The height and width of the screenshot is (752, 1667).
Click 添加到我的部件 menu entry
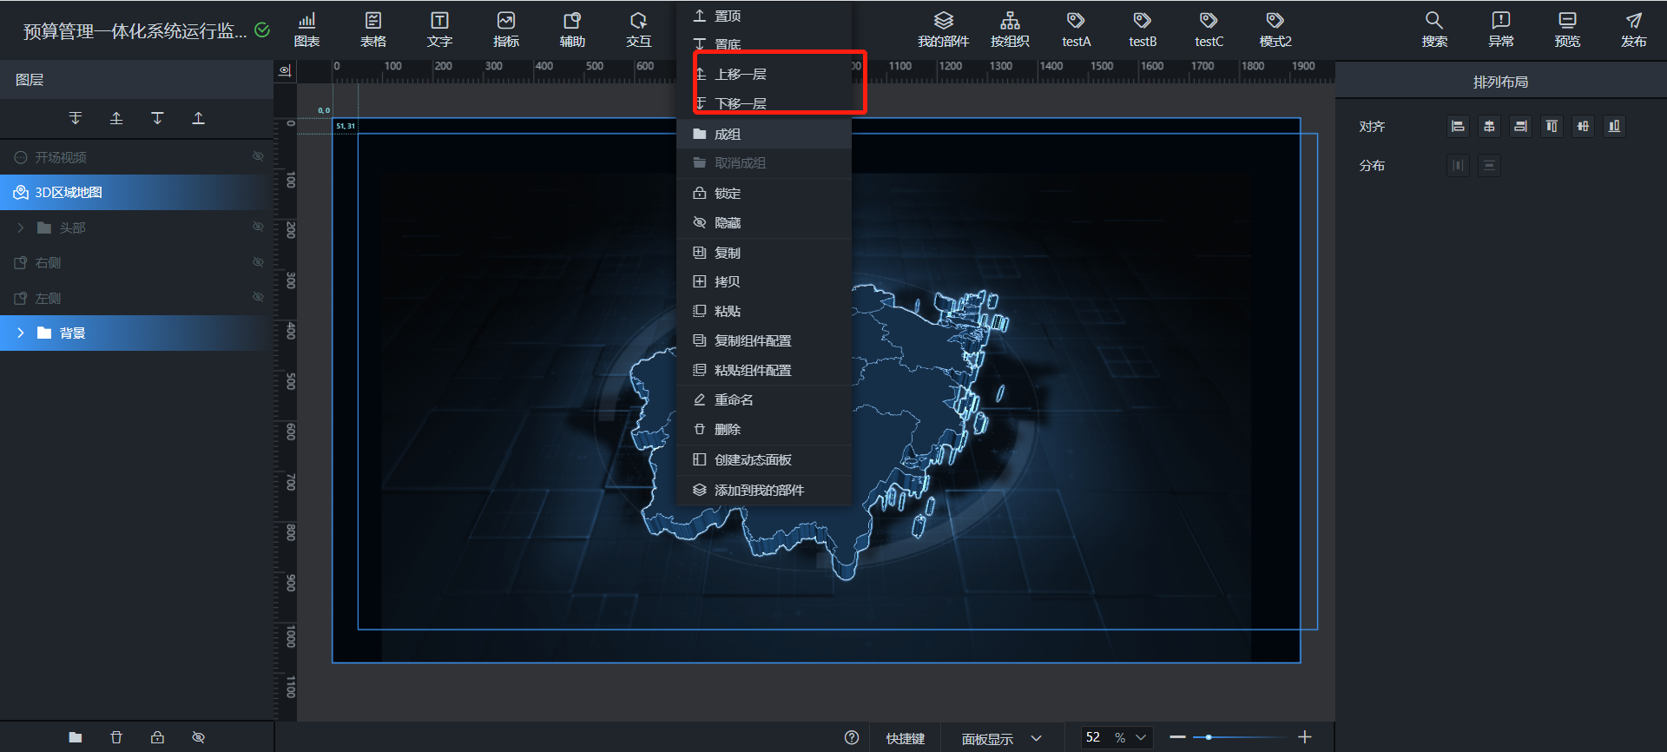tap(759, 491)
